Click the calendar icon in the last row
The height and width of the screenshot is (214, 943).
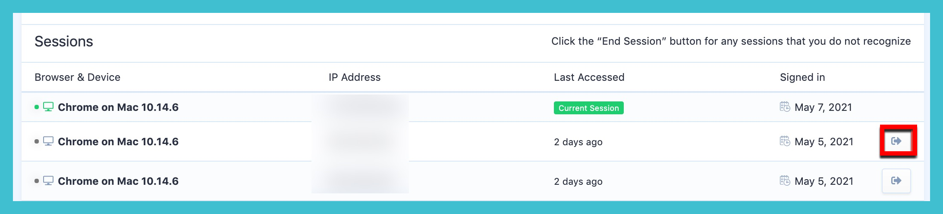tap(785, 180)
